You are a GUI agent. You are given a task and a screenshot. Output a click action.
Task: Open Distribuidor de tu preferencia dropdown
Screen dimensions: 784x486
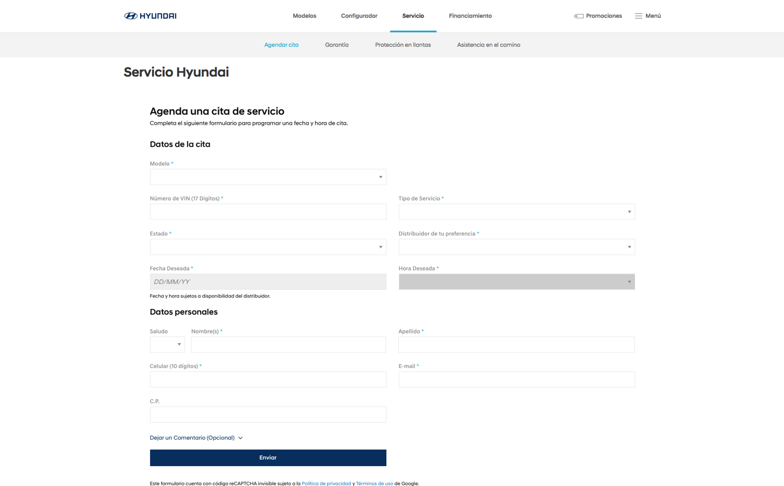pos(516,247)
